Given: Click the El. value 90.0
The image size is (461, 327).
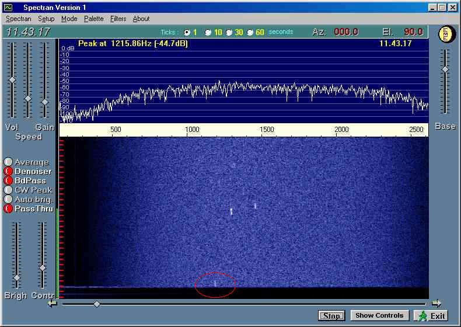Looking at the screenshot, I should [x=413, y=32].
